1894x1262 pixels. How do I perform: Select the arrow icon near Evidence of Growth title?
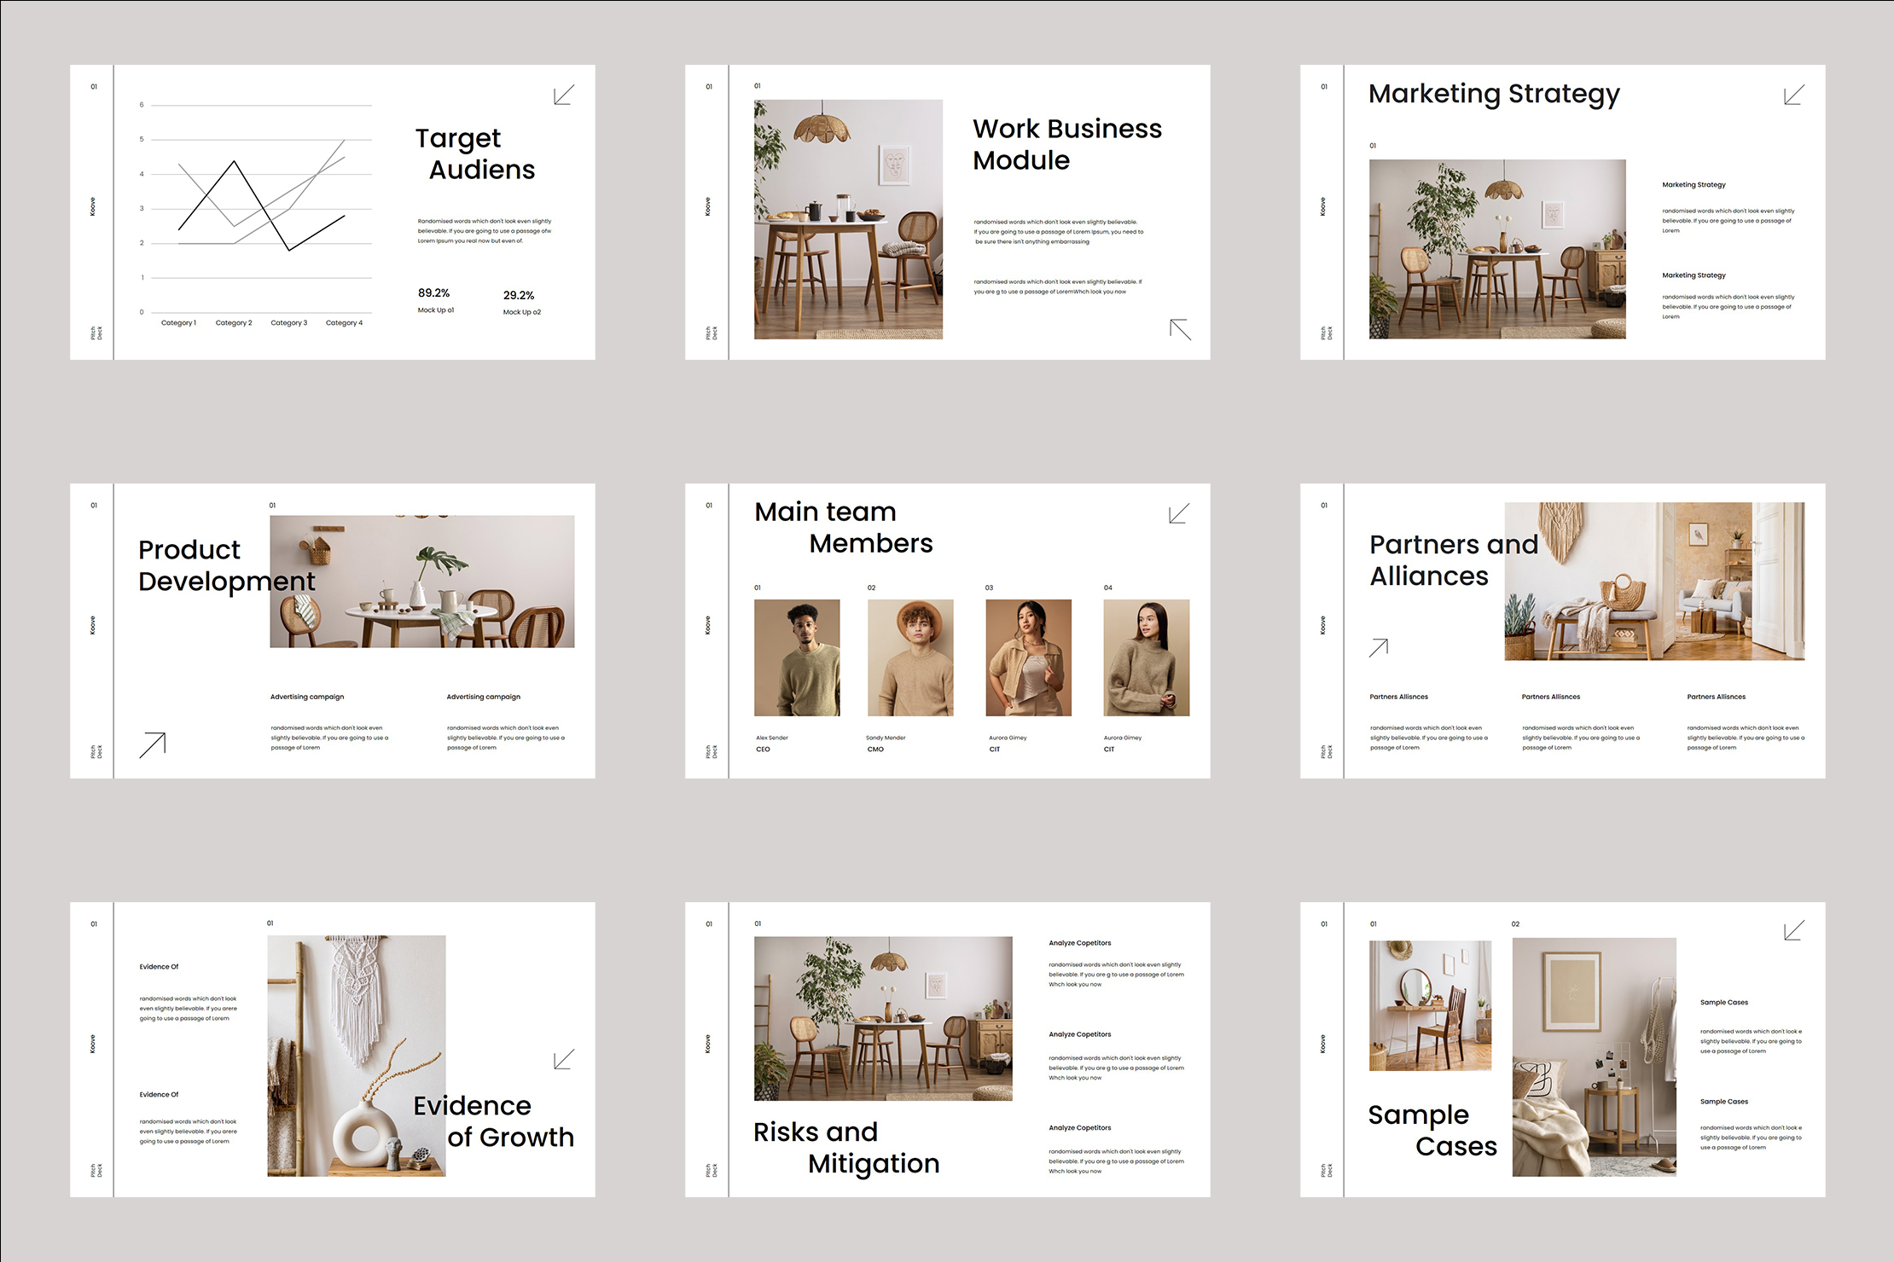point(562,1059)
